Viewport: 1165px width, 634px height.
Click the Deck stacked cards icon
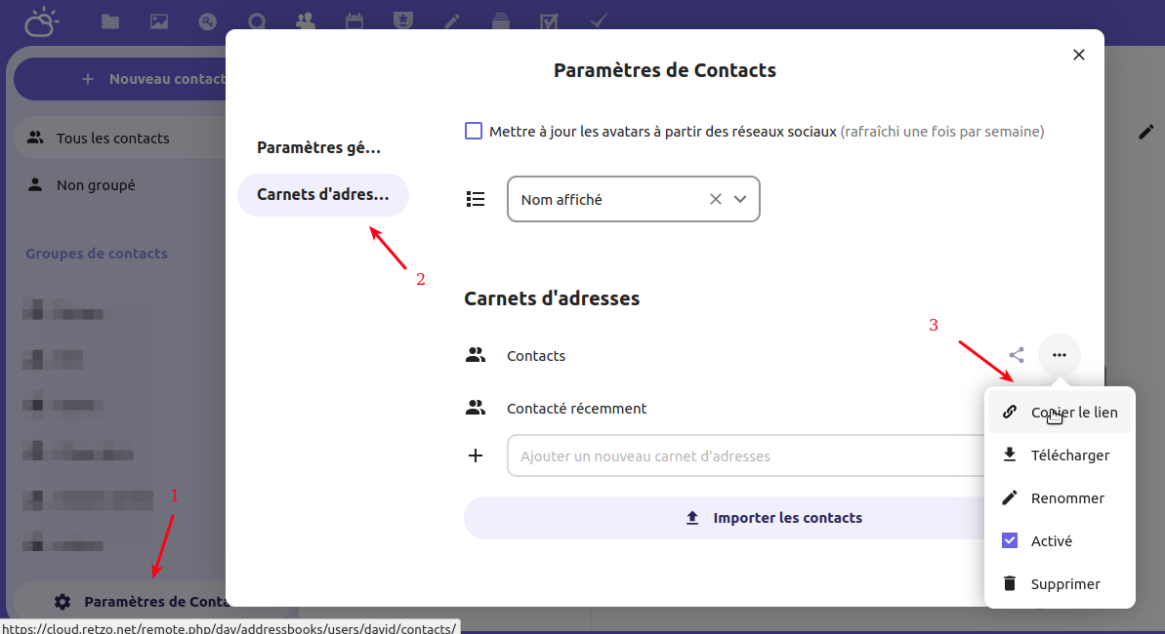pos(501,21)
